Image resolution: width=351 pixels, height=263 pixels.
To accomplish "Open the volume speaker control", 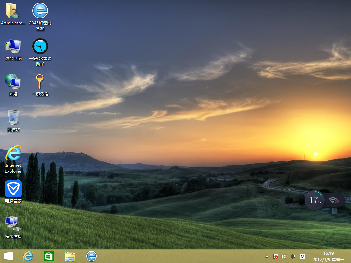I will [283, 256].
